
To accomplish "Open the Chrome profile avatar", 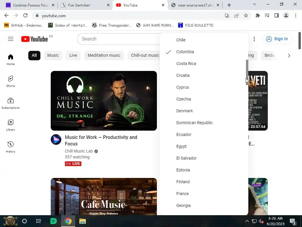I will point(286,16).
